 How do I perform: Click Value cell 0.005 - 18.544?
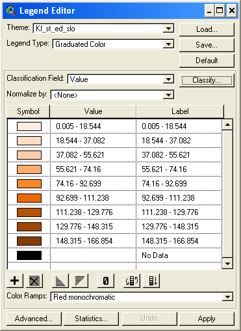(93, 126)
